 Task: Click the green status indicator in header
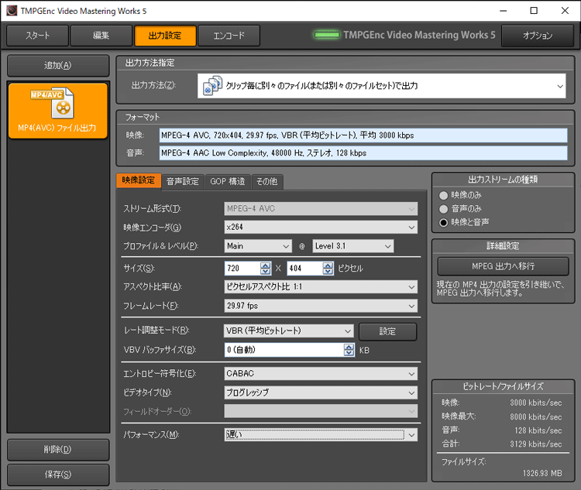327,36
